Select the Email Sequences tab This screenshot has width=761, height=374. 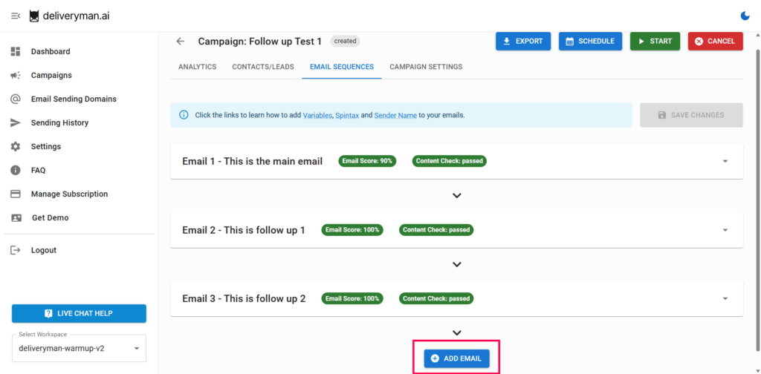(x=342, y=67)
